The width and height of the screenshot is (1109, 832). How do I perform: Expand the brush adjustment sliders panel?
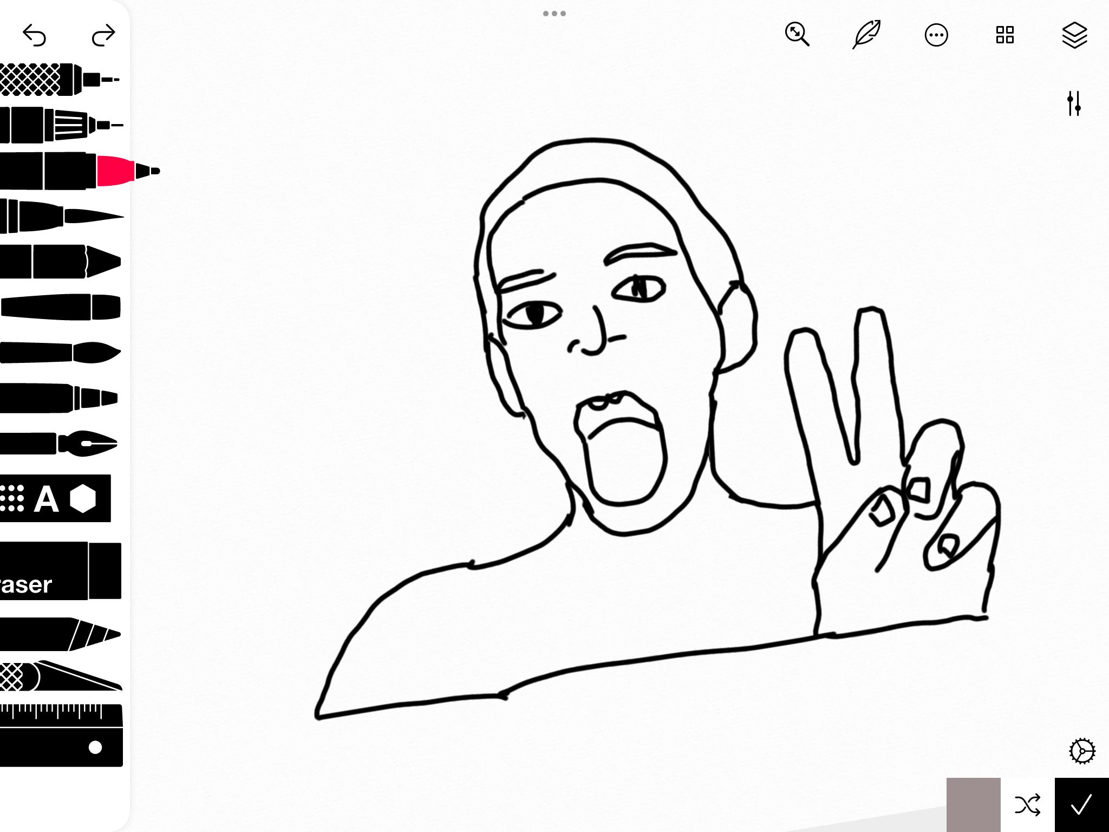point(1074,103)
